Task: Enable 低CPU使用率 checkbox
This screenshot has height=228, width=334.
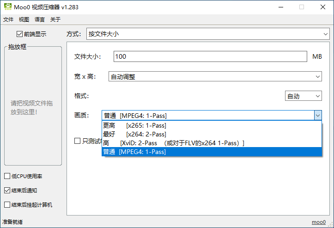Action: pos(7,176)
